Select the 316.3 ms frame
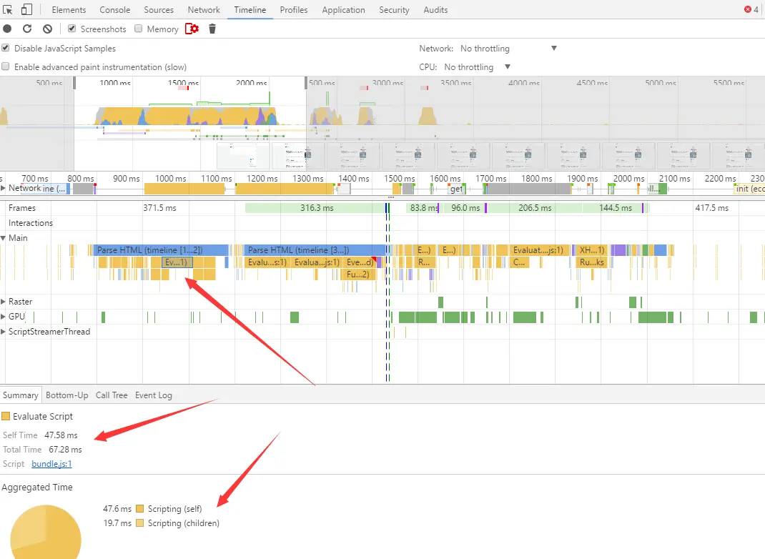This screenshot has width=765, height=559. pyautogui.click(x=316, y=208)
